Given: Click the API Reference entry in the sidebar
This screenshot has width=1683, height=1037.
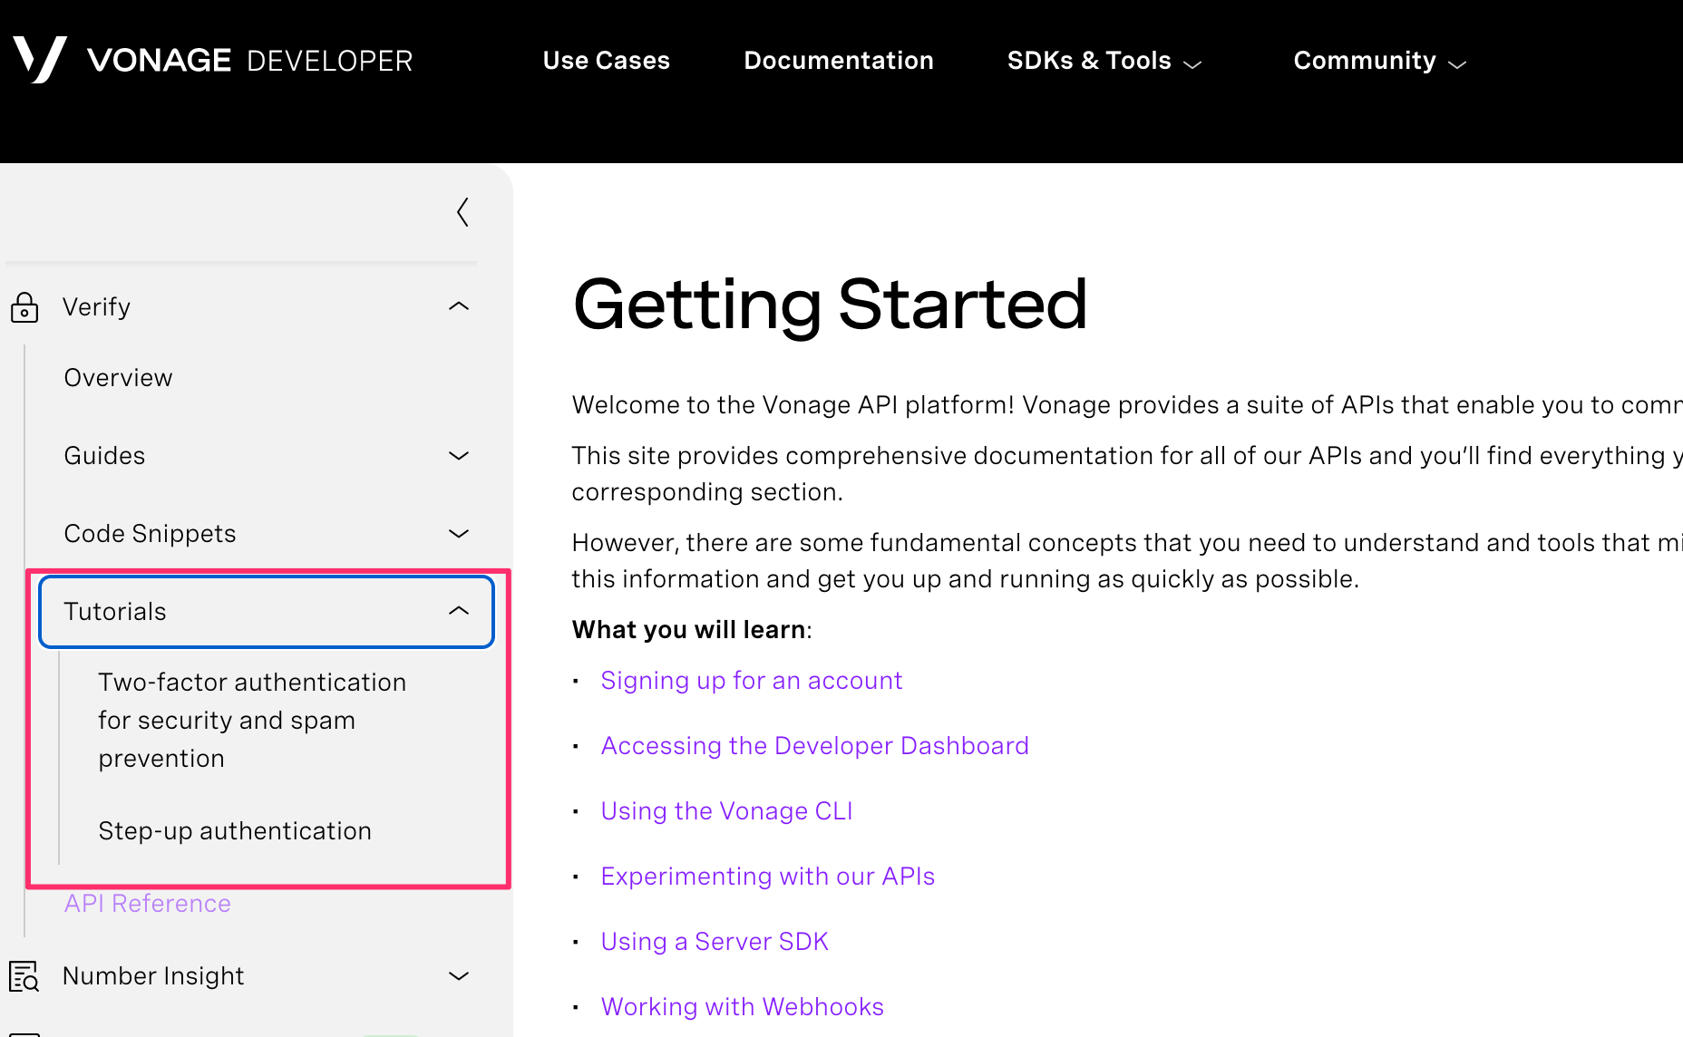Looking at the screenshot, I should tap(147, 903).
